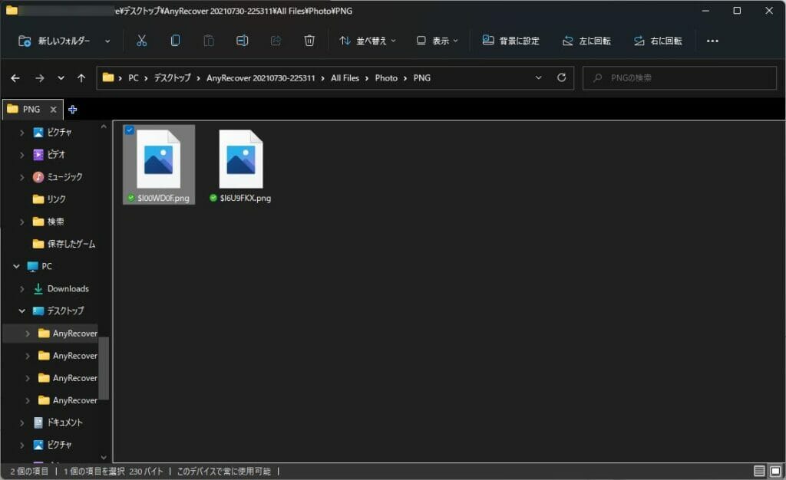Open recent locations chevron
The height and width of the screenshot is (480, 786).
61,78
